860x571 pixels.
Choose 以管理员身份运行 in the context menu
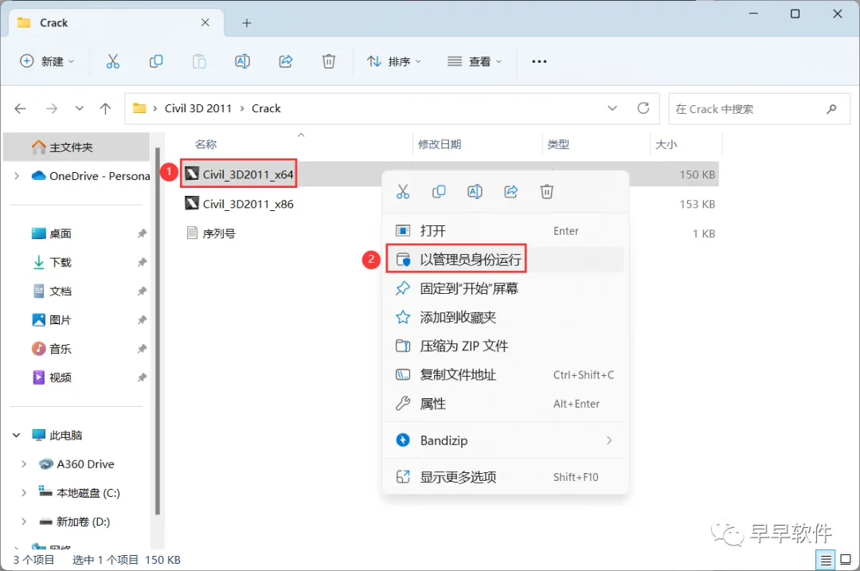[505, 260]
